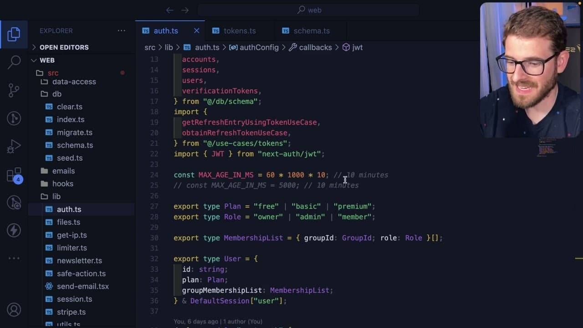Click 'getRefreshEntryUsingTokenUseCase' import on line 19
583x328 pixels.
click(x=251, y=123)
